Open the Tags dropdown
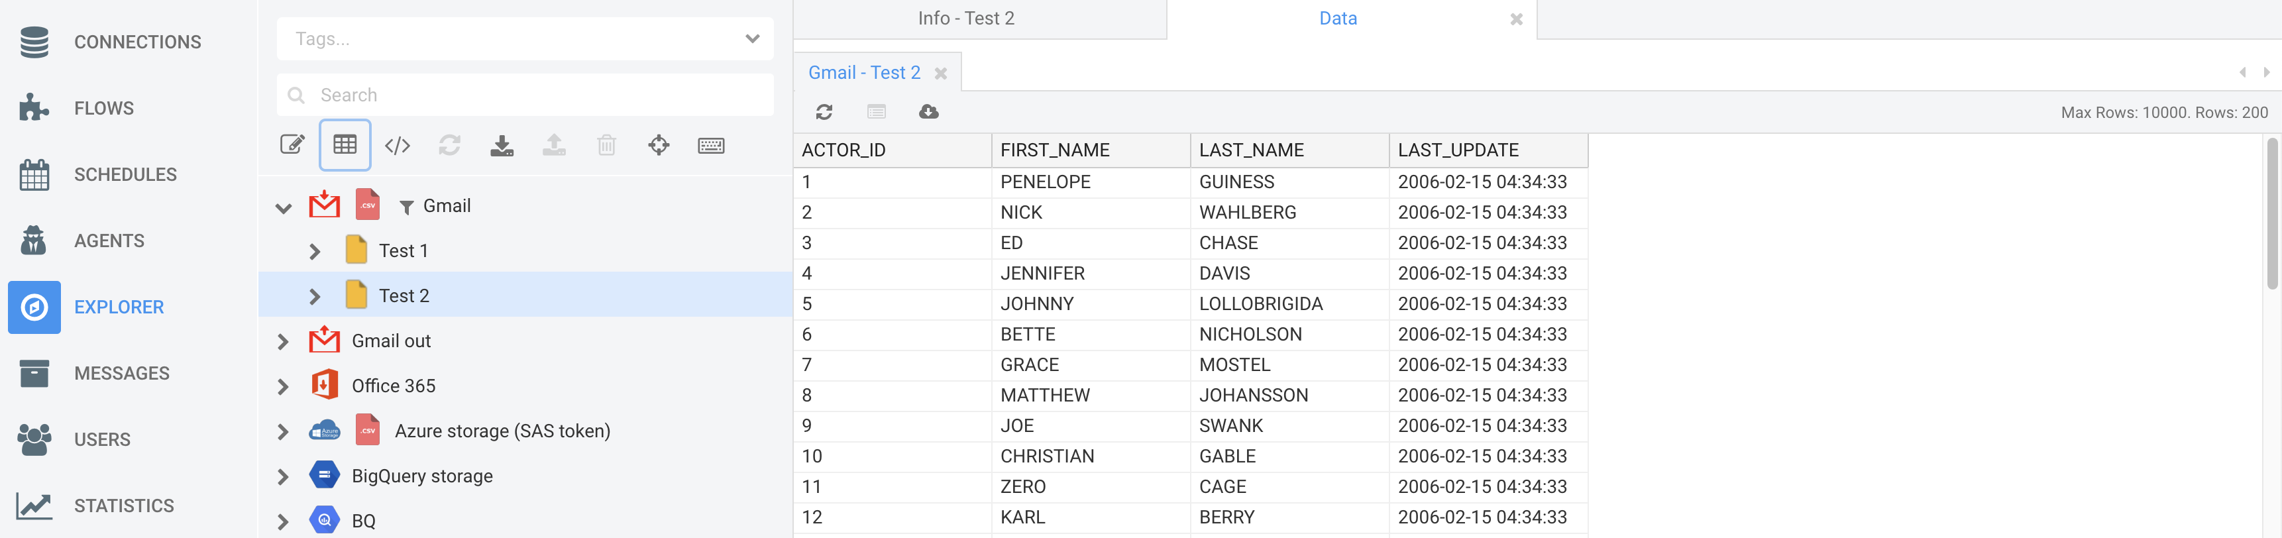Image resolution: width=2282 pixels, height=538 pixels. click(x=524, y=39)
